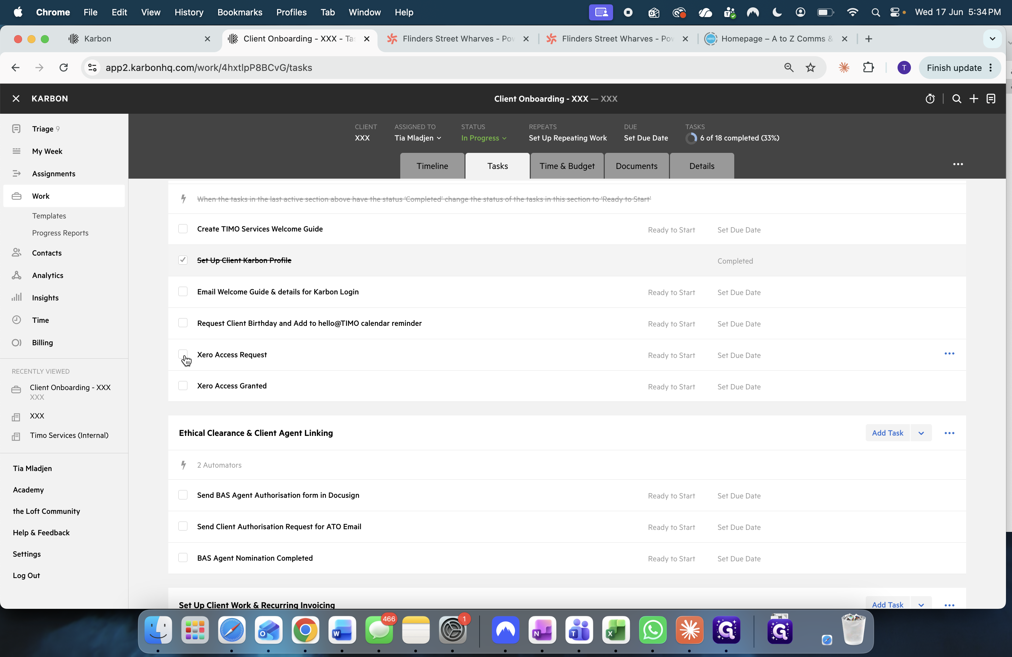Screen dimensions: 1012x657
Task: Go to My Week in sidebar
Action: (64, 151)
